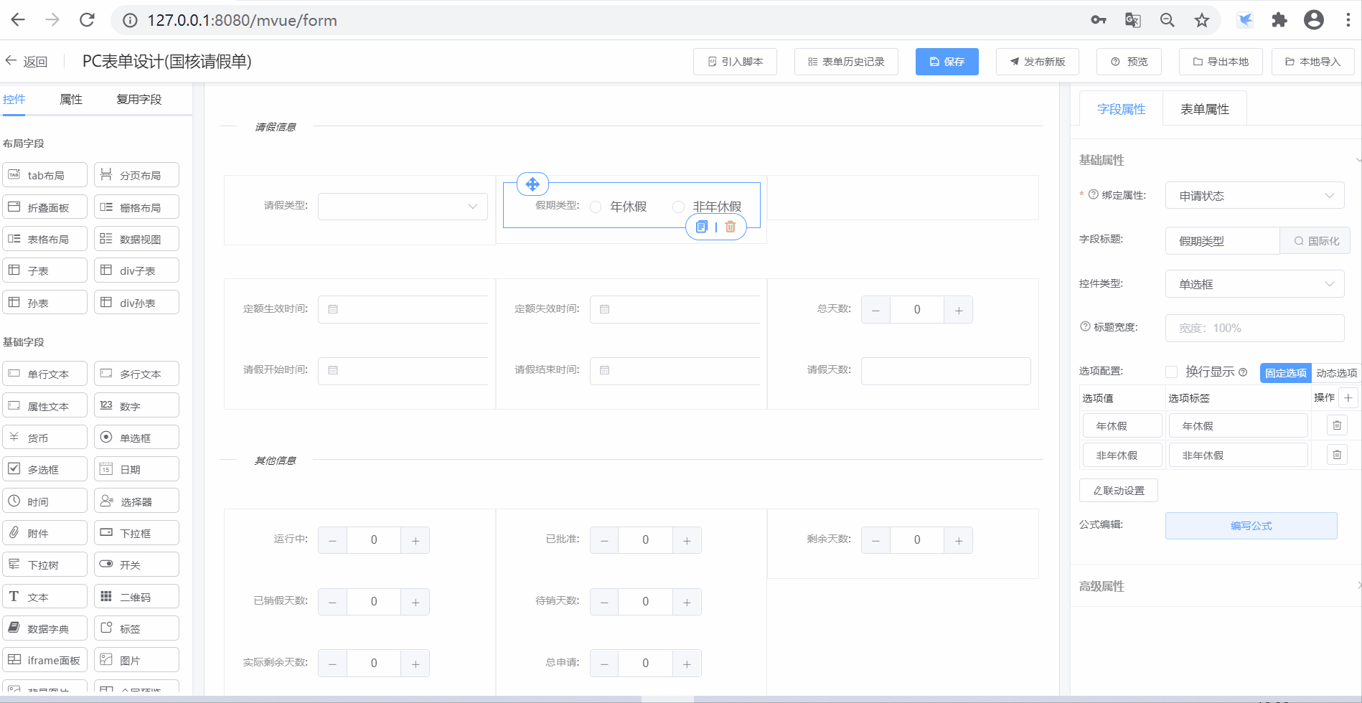Click the 保存 button
Image resolution: width=1362 pixels, height=703 pixels.
[947, 62]
